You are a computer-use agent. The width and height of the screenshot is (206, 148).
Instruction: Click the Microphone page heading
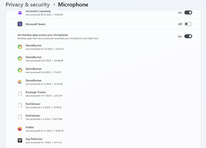73,4
